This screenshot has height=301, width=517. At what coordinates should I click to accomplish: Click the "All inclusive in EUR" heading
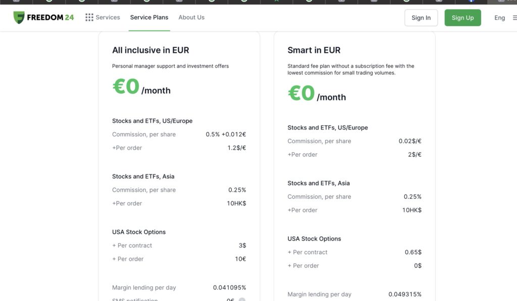tap(150, 50)
